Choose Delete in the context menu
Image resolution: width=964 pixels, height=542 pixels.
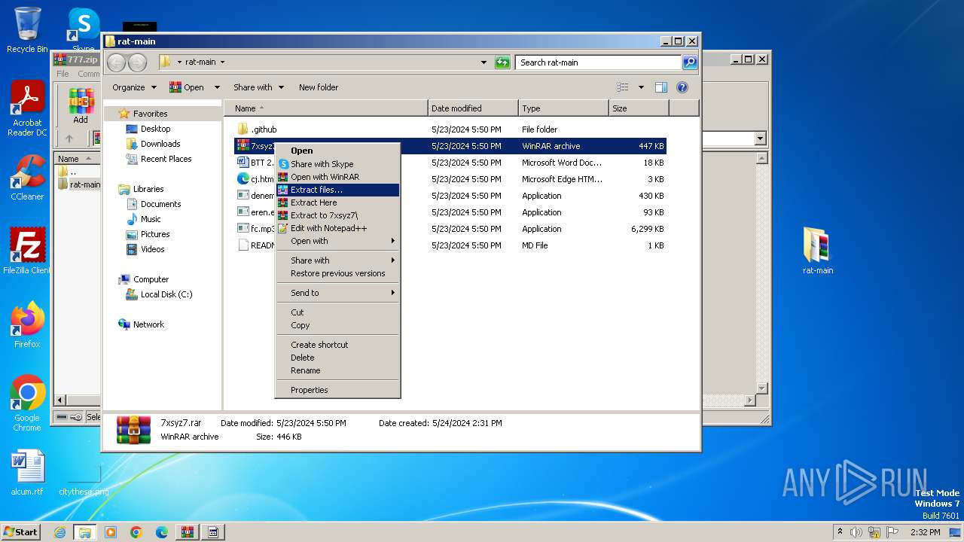(337, 358)
